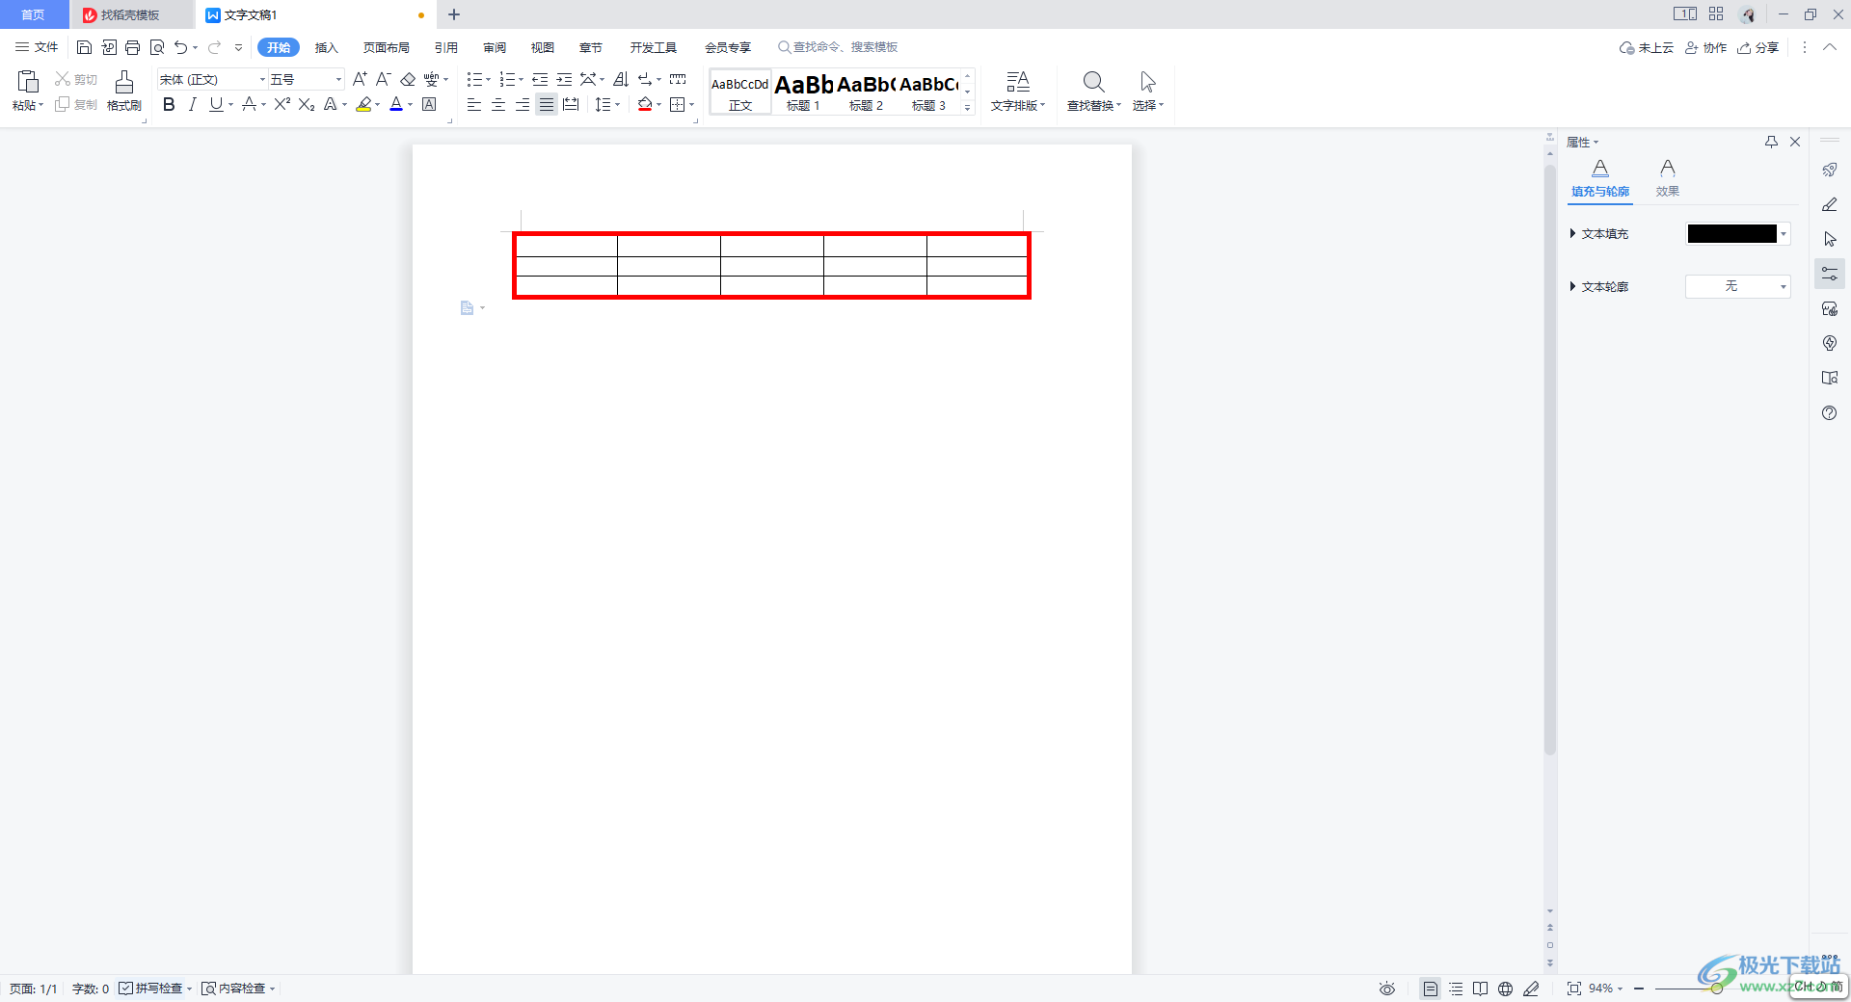This screenshot has width=1851, height=1002.
Task: Open the 找稻壳模板 document tab
Action: pyautogui.click(x=131, y=14)
